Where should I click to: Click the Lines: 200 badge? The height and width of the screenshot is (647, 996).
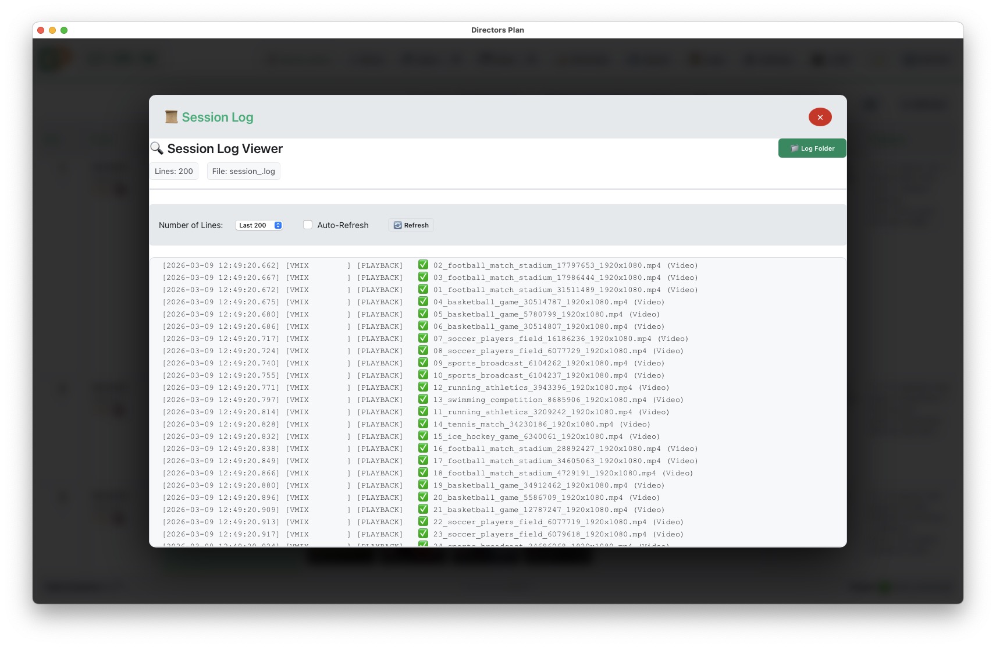(x=174, y=171)
